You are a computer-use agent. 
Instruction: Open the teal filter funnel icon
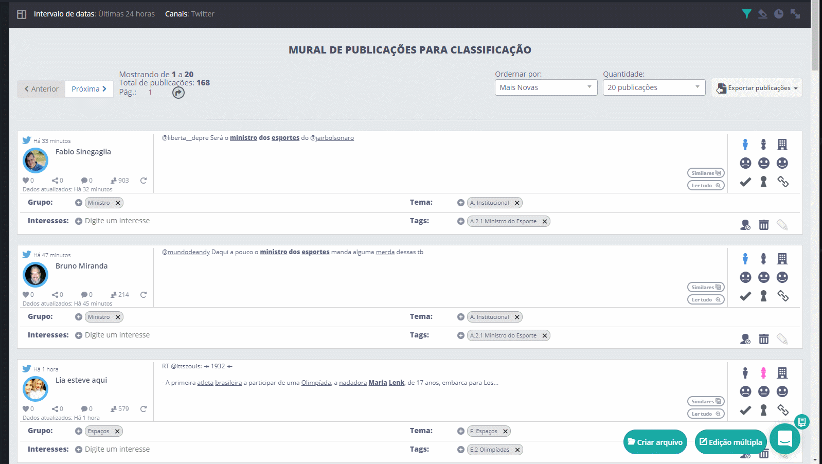pos(746,14)
